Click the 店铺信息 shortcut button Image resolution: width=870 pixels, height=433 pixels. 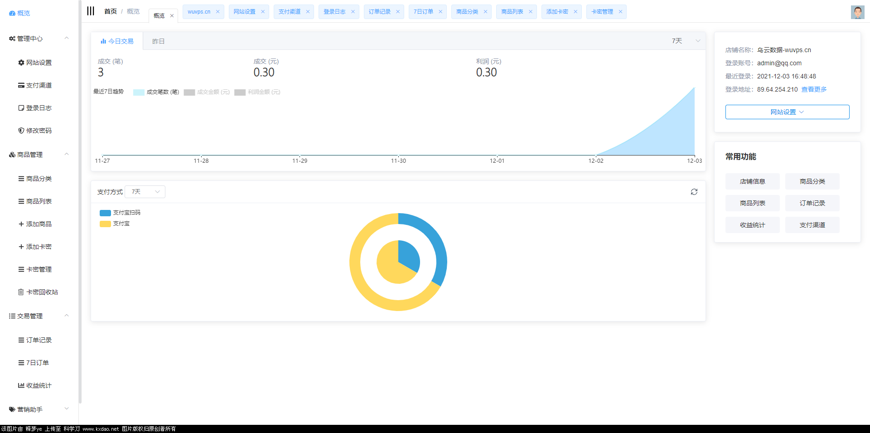(752, 181)
